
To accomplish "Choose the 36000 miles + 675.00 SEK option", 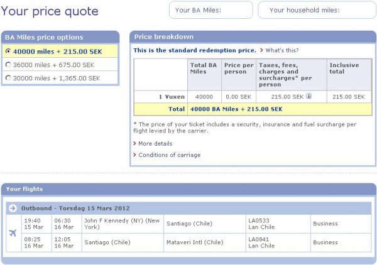I will pos(8,64).
